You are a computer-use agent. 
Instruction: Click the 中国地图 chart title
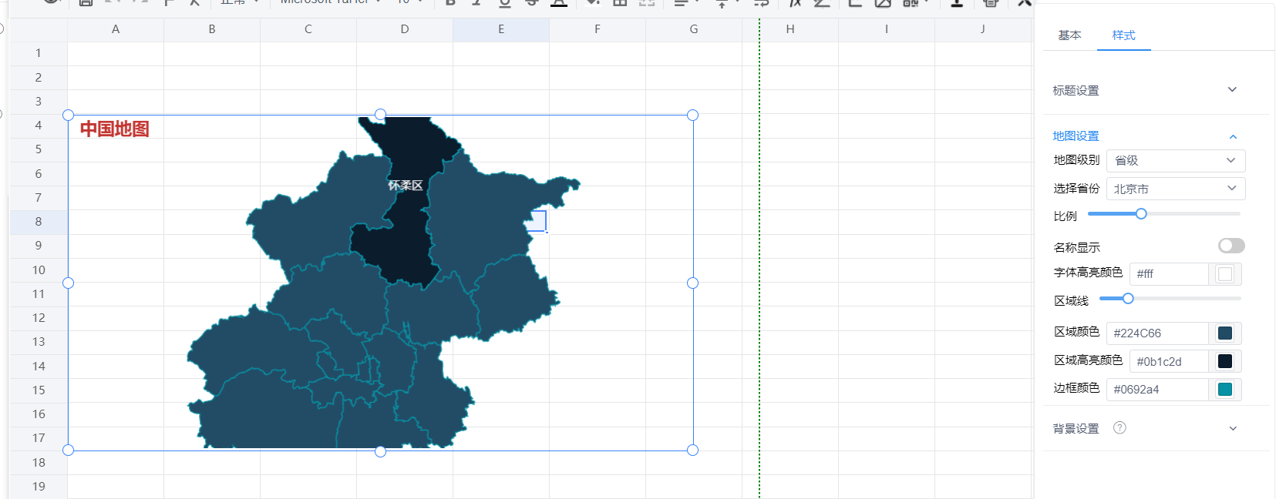(x=115, y=129)
